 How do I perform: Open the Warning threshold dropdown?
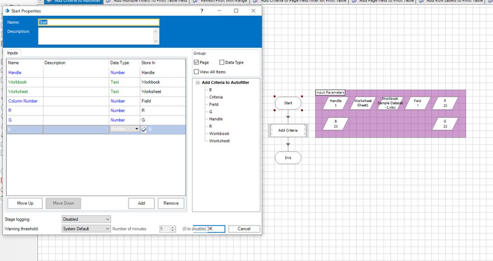coord(86,229)
